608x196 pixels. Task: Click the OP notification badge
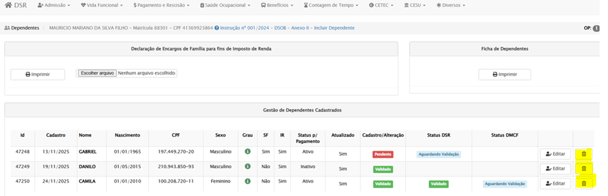tap(596, 28)
